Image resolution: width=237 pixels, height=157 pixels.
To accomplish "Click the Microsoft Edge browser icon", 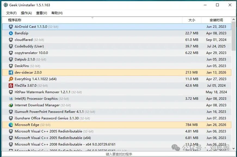I will coord(11,125).
